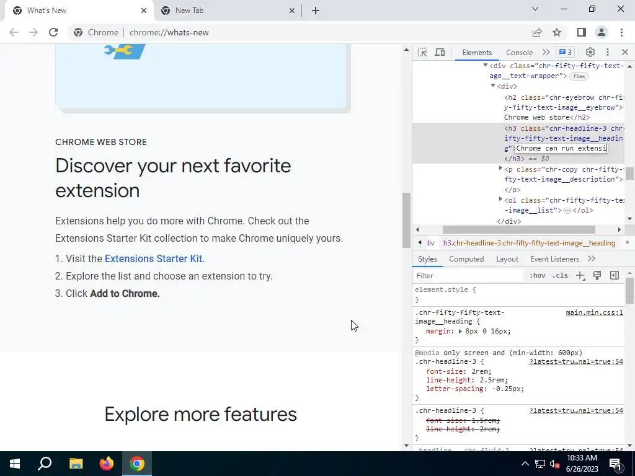Switch to the Elements tab
This screenshot has width=635, height=476.
point(477,53)
